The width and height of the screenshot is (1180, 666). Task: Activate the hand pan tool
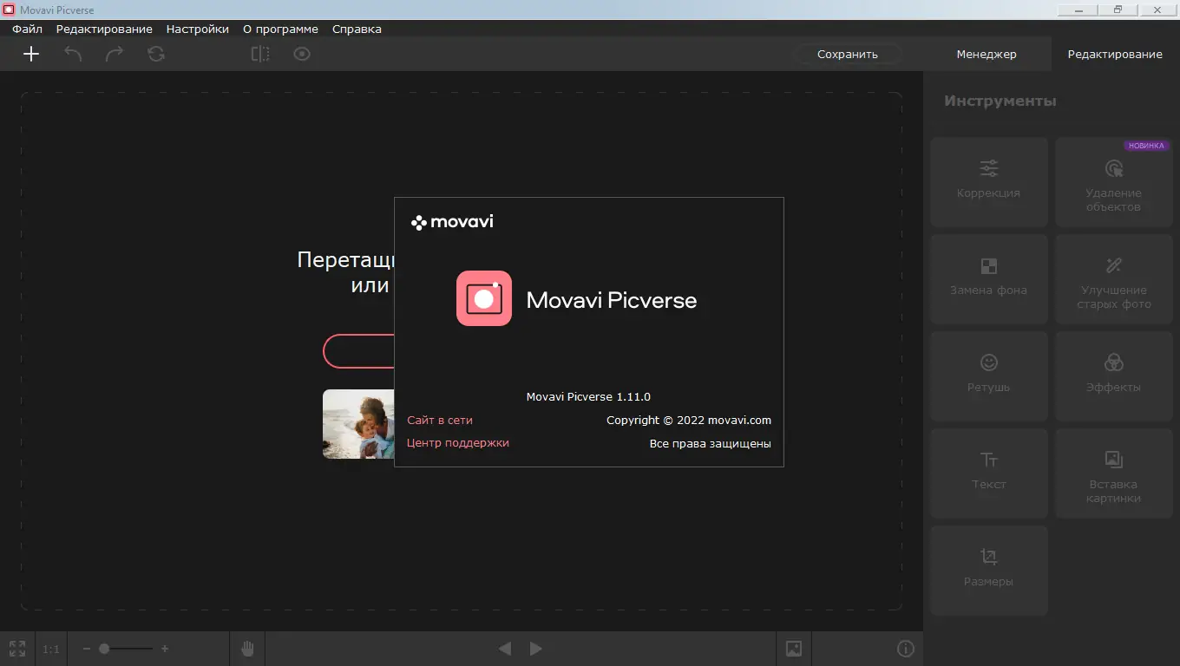coord(247,649)
